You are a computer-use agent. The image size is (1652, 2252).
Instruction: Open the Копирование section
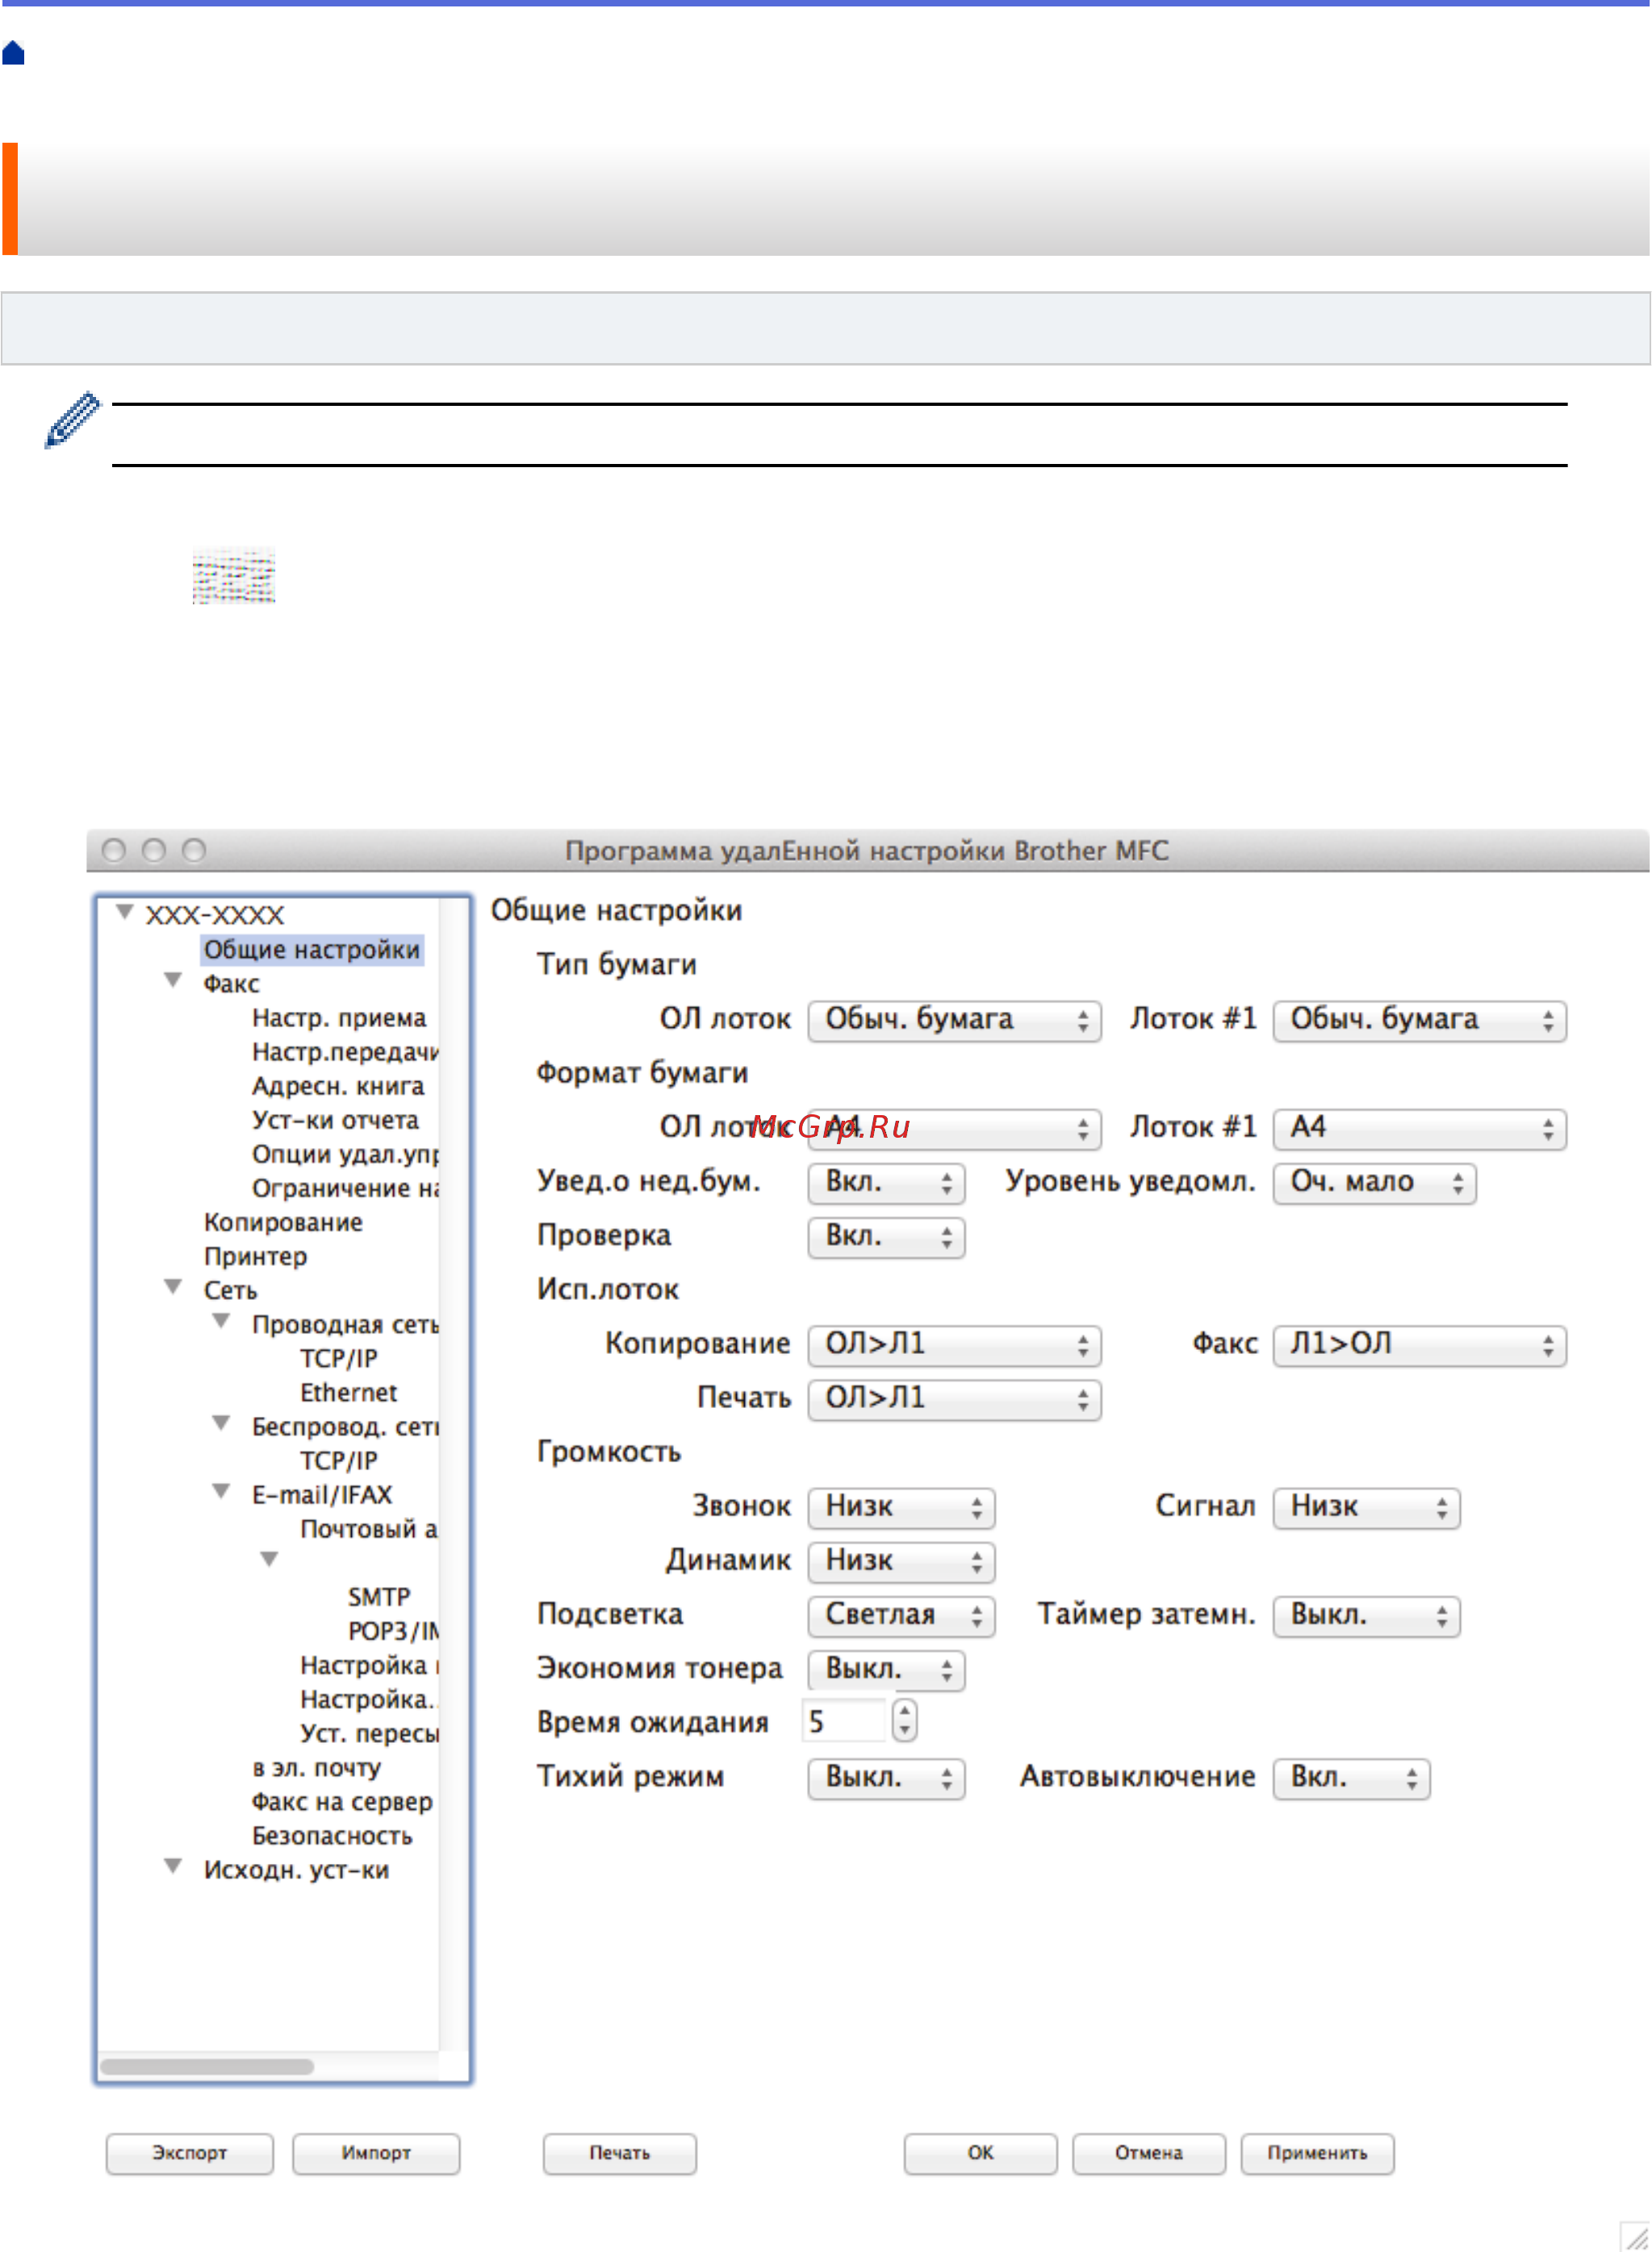tap(283, 1222)
